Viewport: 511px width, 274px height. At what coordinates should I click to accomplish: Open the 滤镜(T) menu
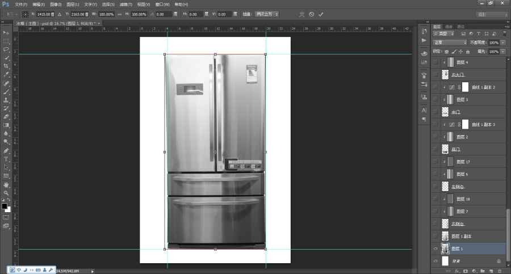pos(126,5)
